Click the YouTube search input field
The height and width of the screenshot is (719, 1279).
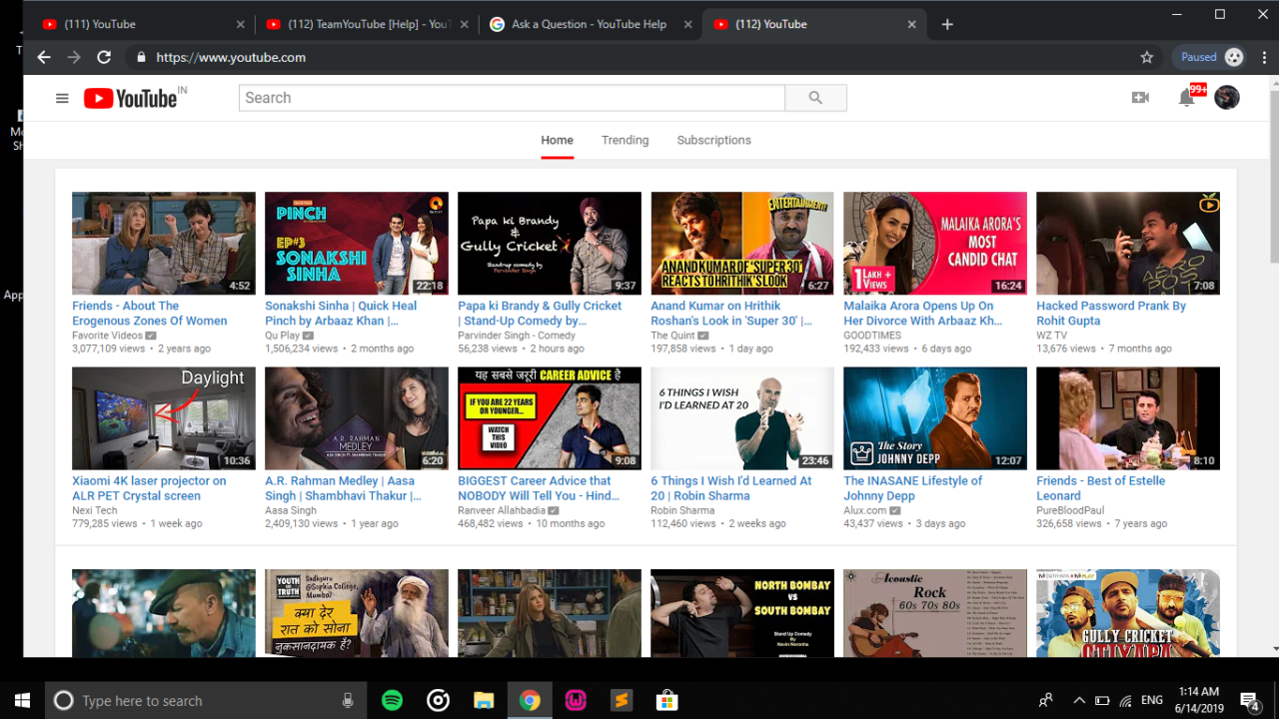(x=511, y=98)
